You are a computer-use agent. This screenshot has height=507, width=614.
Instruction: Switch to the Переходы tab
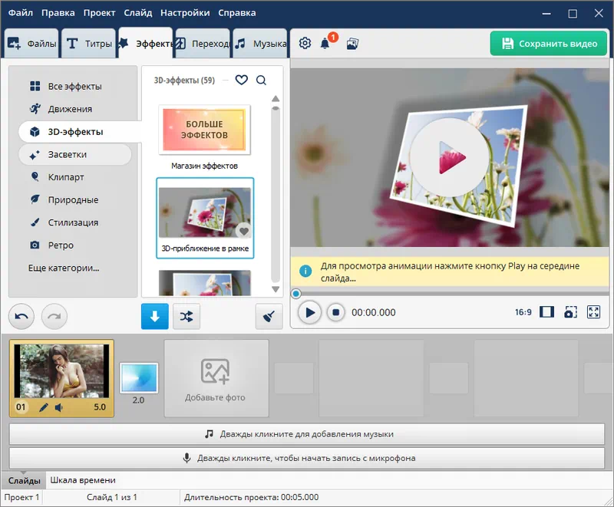tap(203, 43)
